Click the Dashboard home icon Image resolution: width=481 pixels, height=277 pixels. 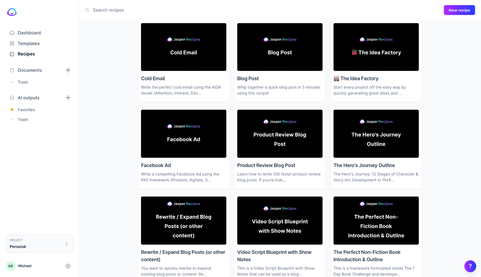12,33
